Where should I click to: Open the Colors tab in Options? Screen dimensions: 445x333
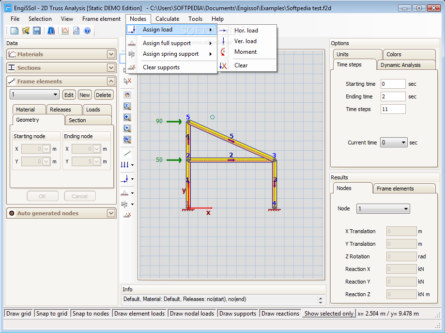coord(409,54)
